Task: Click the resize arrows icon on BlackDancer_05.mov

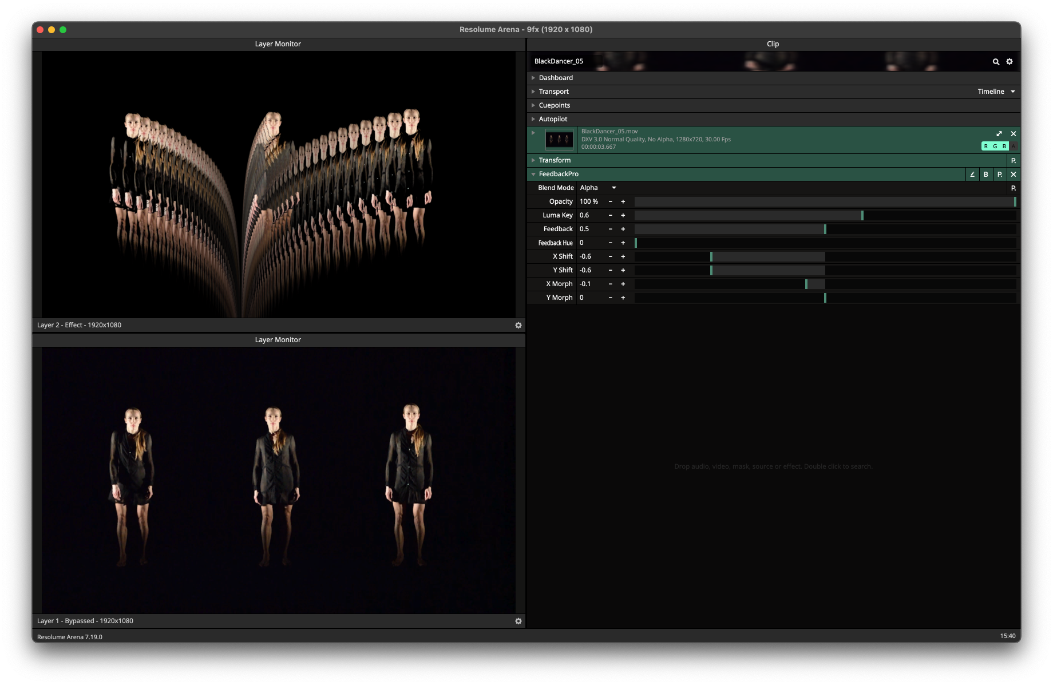Action: tap(999, 134)
